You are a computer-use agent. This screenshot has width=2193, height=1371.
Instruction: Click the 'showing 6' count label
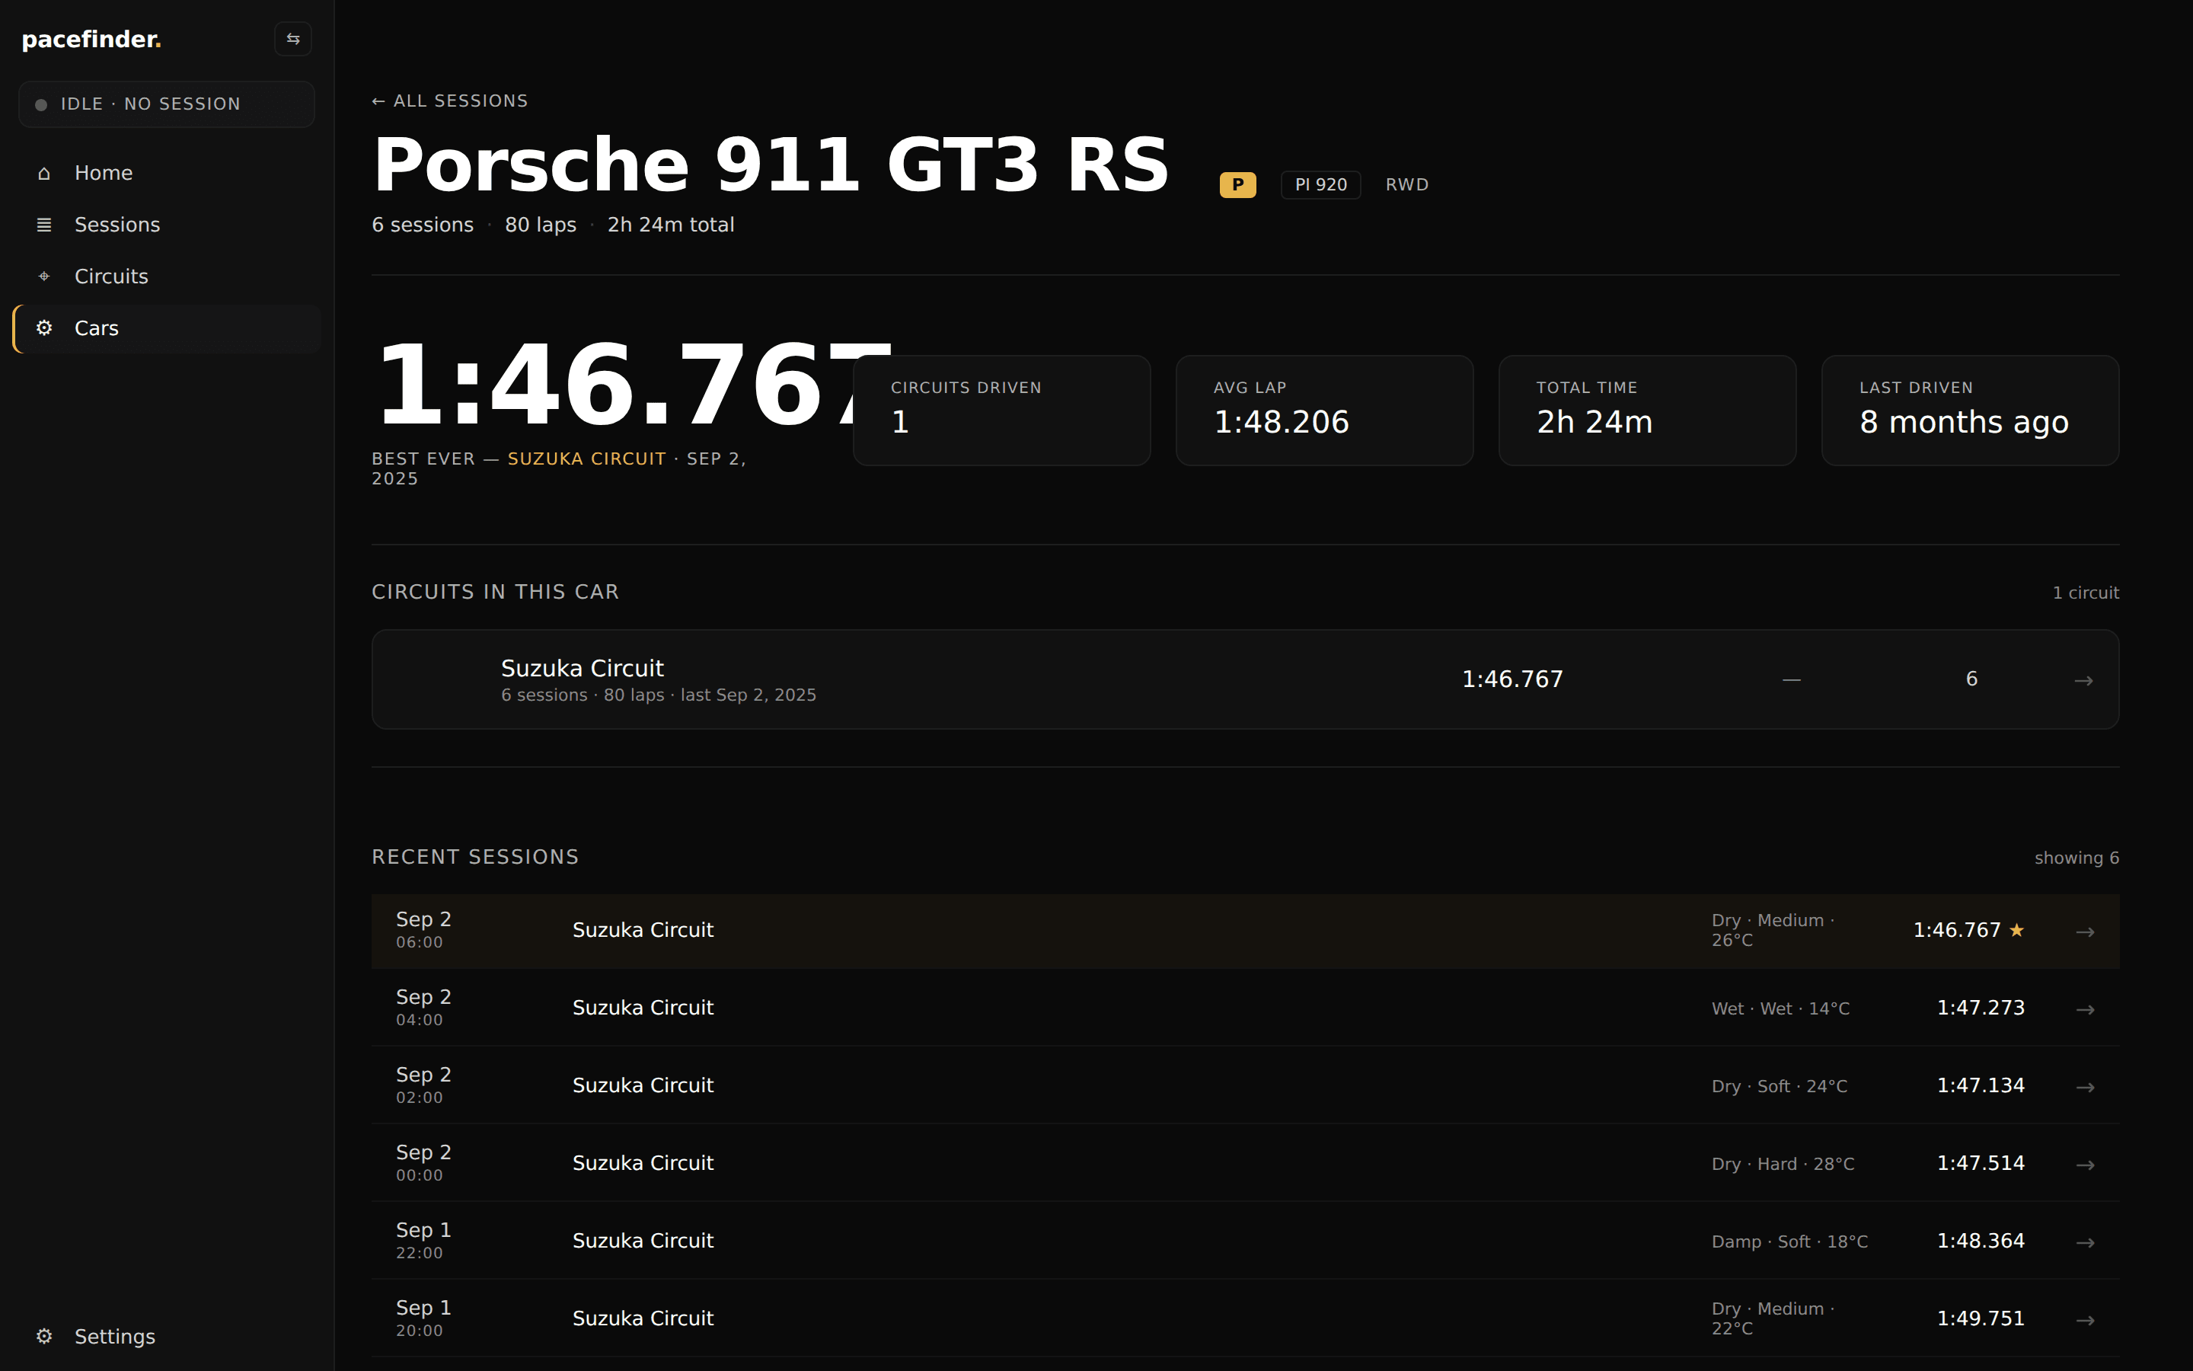point(2076,858)
